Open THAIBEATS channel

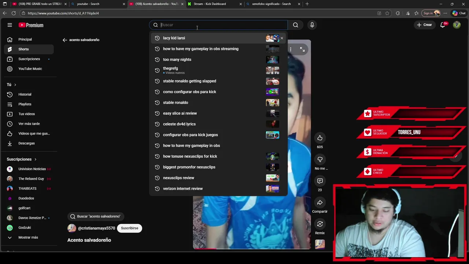coord(29,188)
